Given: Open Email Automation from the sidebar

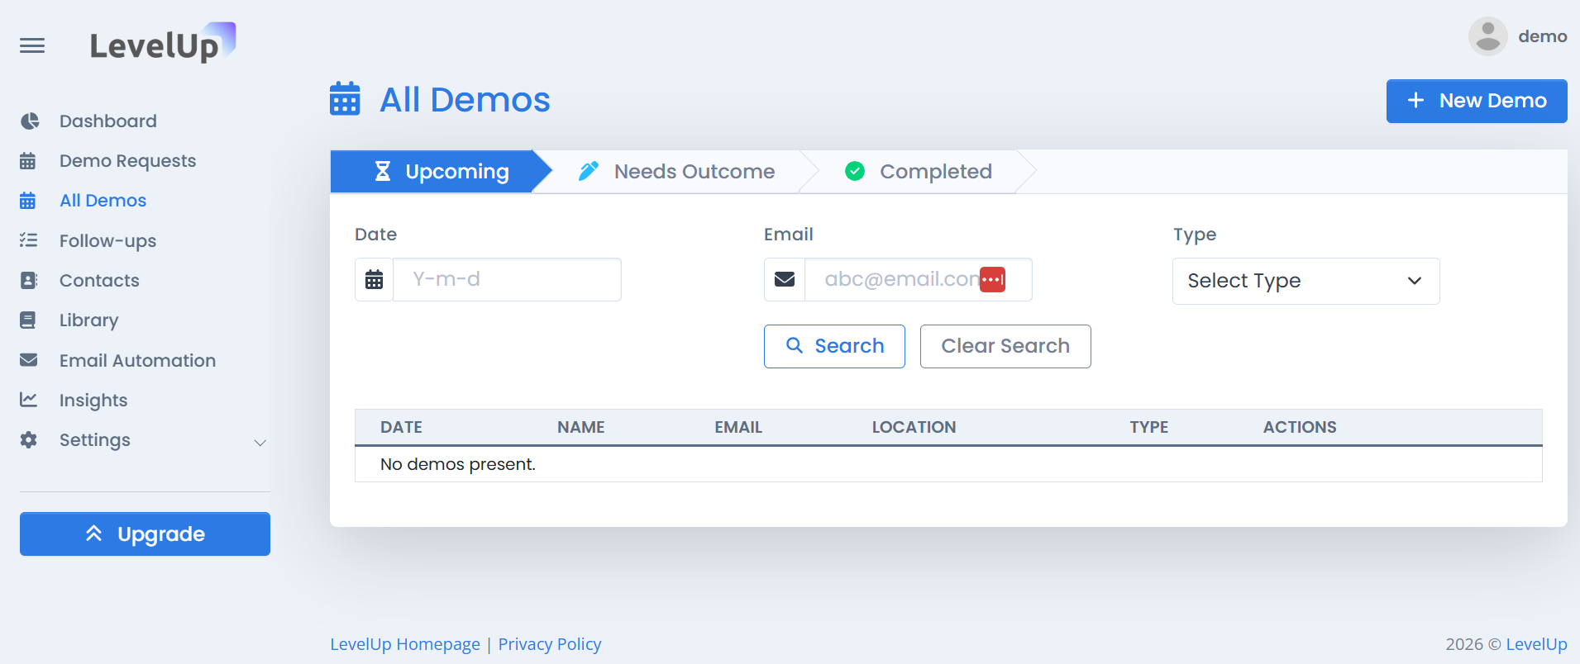Looking at the screenshot, I should 137,361.
